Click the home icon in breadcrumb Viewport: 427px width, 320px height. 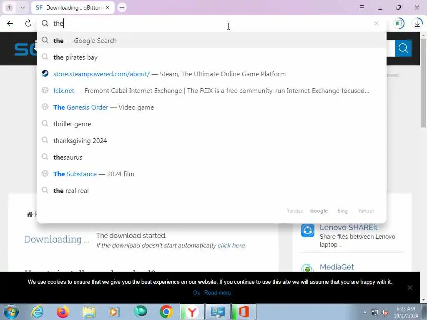[x=30, y=215]
